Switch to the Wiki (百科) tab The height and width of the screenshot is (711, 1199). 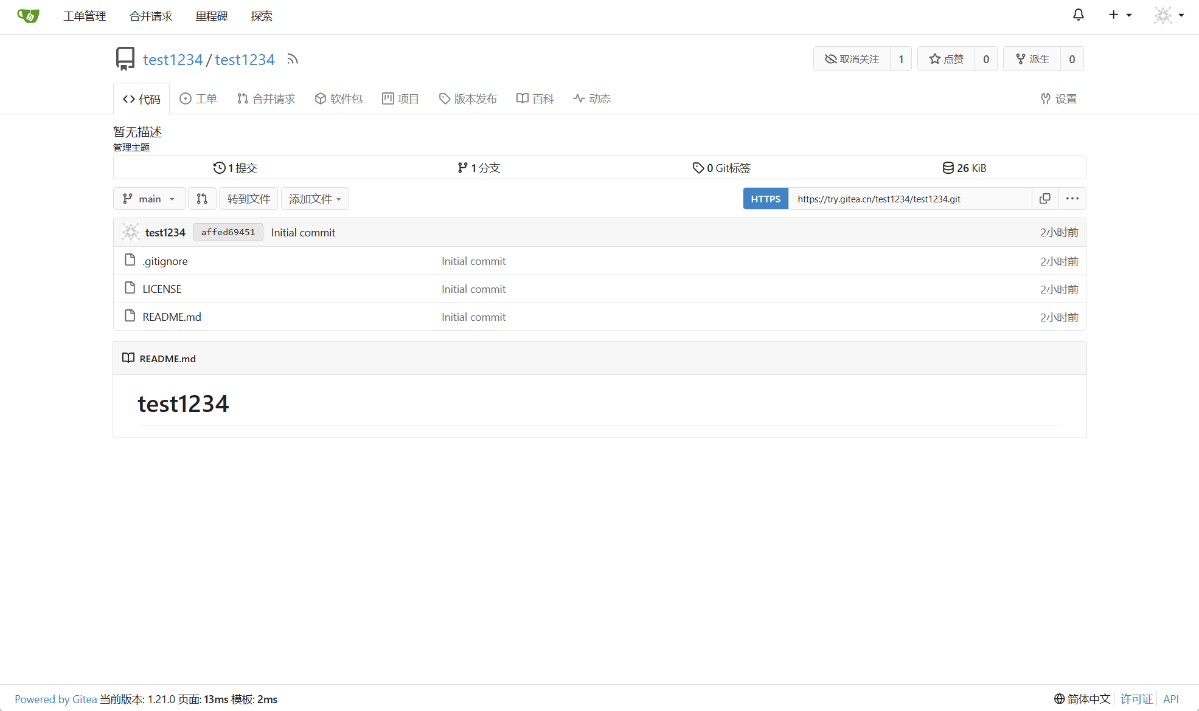[x=535, y=98]
